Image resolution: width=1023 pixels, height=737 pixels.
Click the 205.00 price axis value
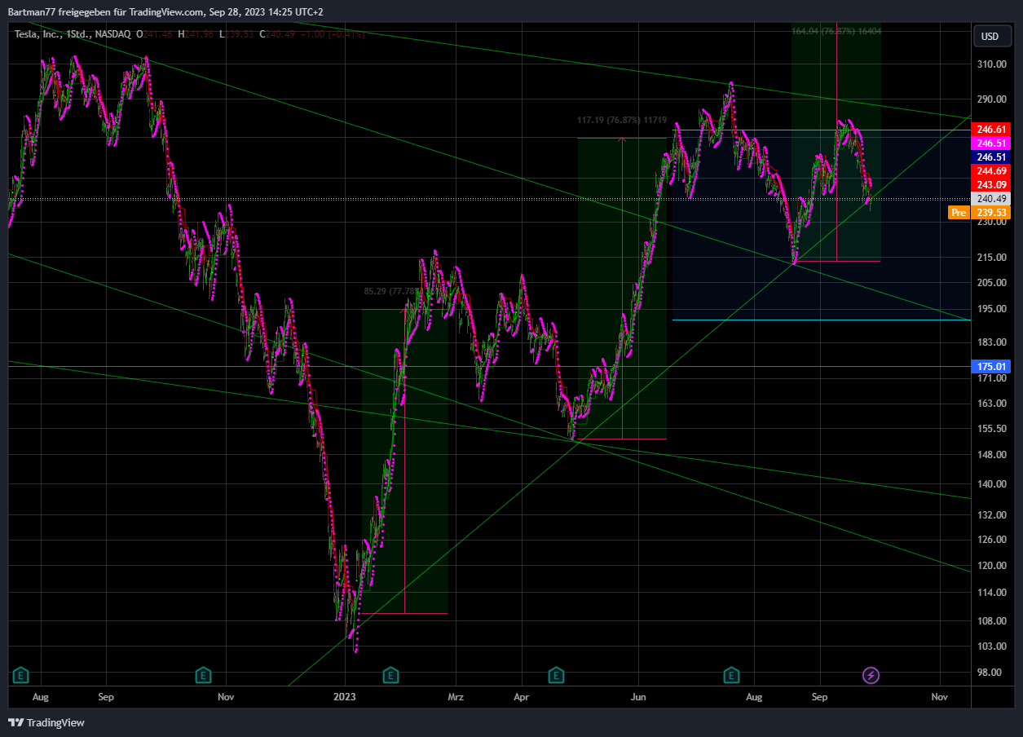(991, 283)
